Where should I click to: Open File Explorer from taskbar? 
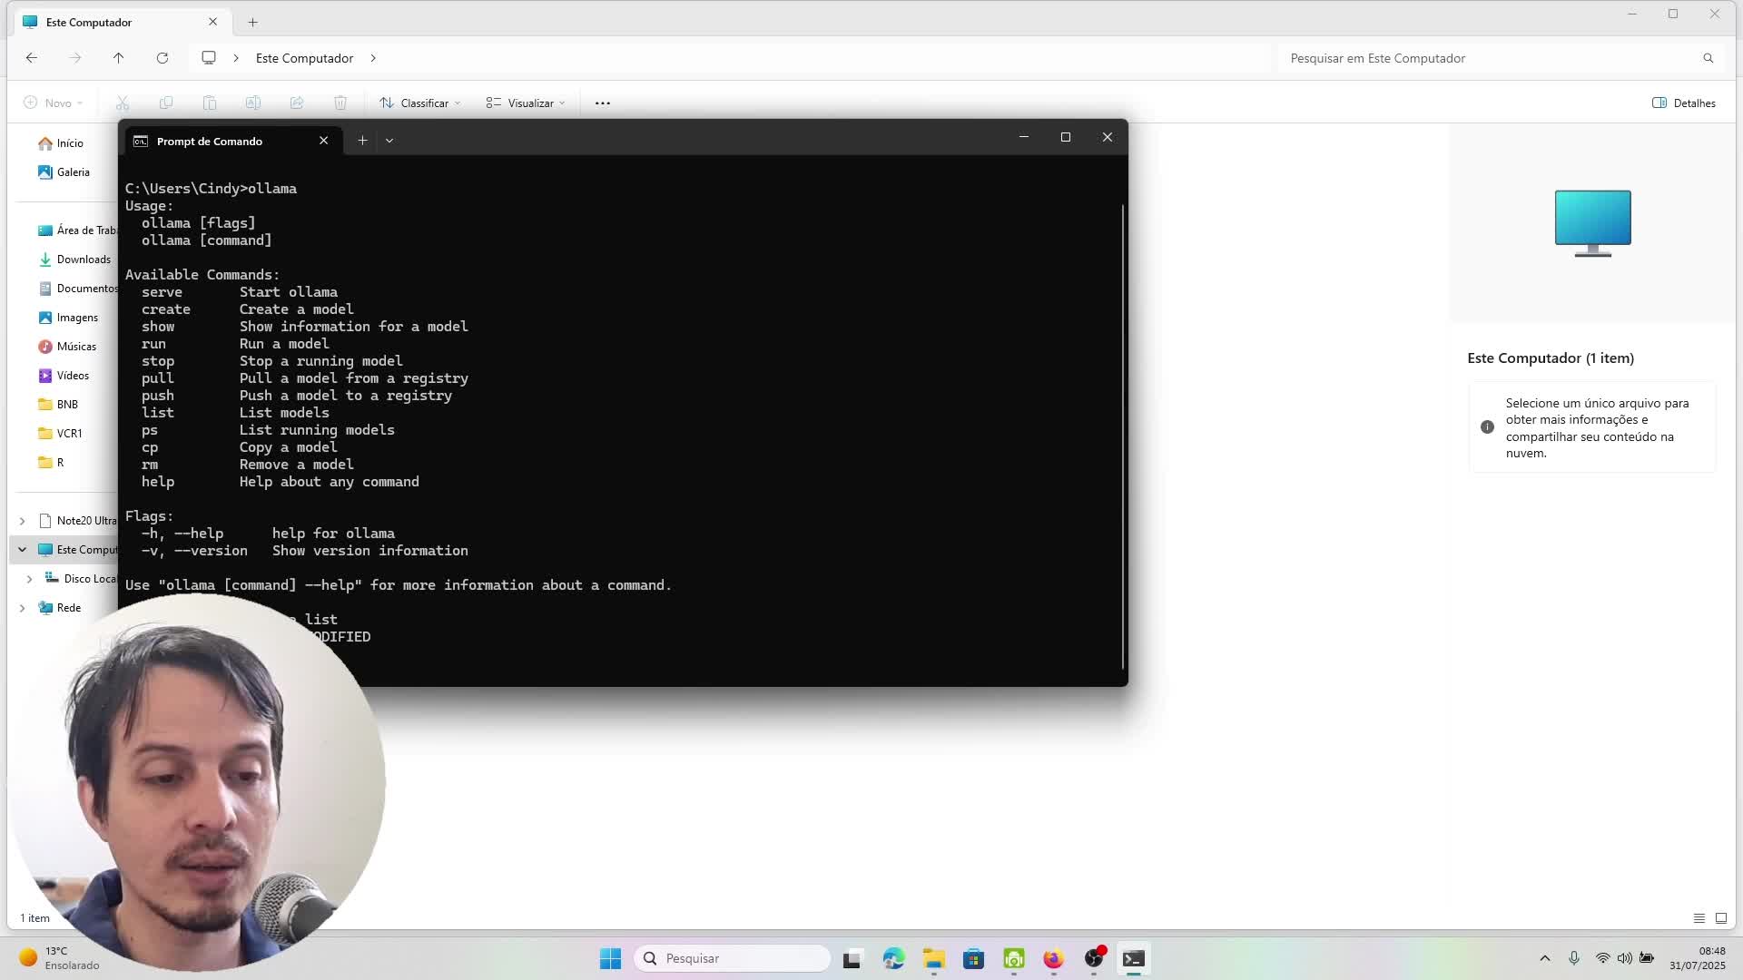pyautogui.click(x=934, y=958)
